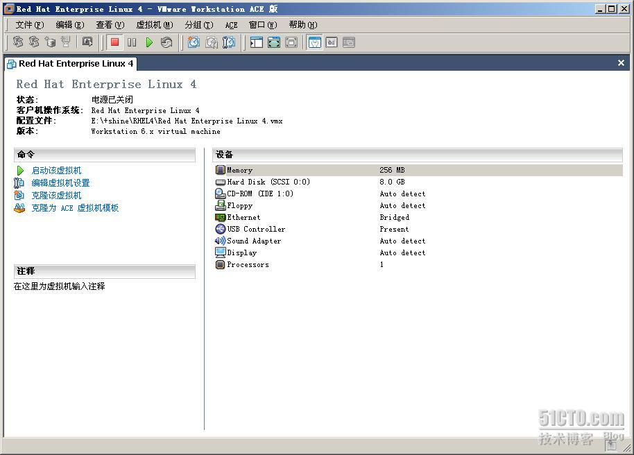Open the 窗口(W) menu
The width and height of the screenshot is (634, 455).
pyautogui.click(x=263, y=25)
